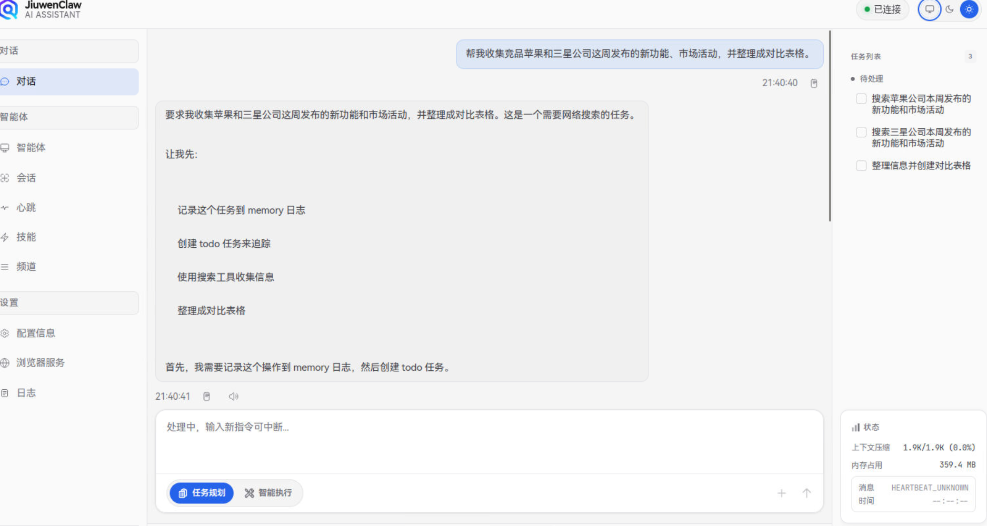The width and height of the screenshot is (987, 526).
Task: Click the 任务列表 panel title
Action: coord(866,56)
